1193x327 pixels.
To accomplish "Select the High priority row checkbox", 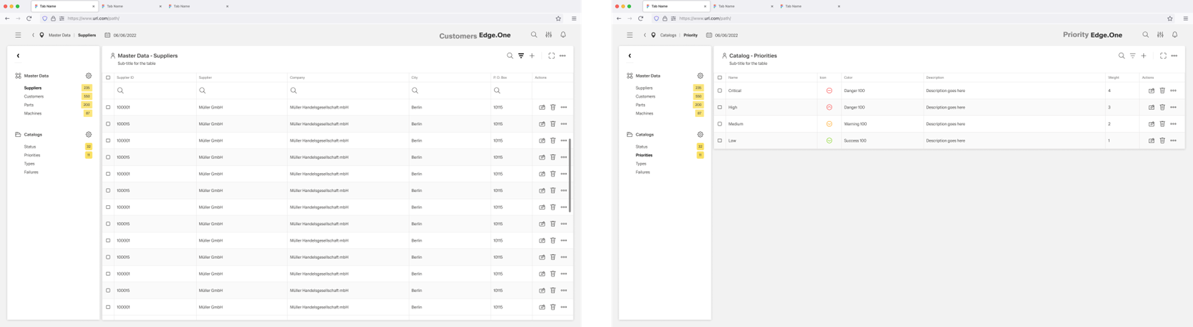I will coord(720,107).
